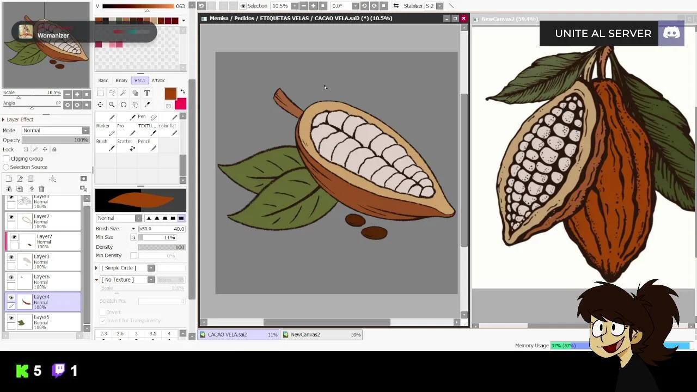Screen dimensions: 697x392
Task: Open the rotation angle 0.0° dropdown
Action: click(355, 6)
